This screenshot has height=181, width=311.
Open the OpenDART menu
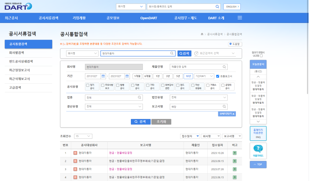[x=149, y=18]
